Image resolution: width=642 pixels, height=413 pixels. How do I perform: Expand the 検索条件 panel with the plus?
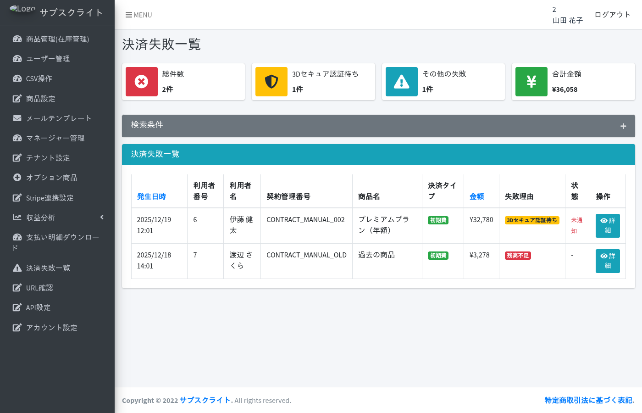[623, 125]
